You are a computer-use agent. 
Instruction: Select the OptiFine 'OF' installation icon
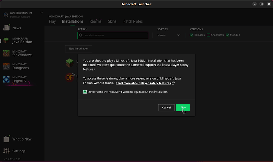coord(69,78)
